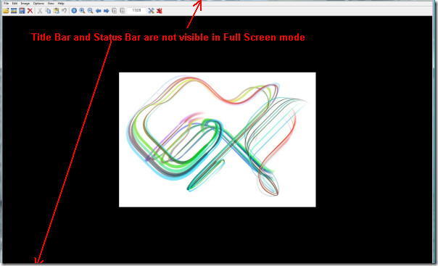Go to previous image blue left arrow
The height and width of the screenshot is (266, 438).
[x=99, y=11]
